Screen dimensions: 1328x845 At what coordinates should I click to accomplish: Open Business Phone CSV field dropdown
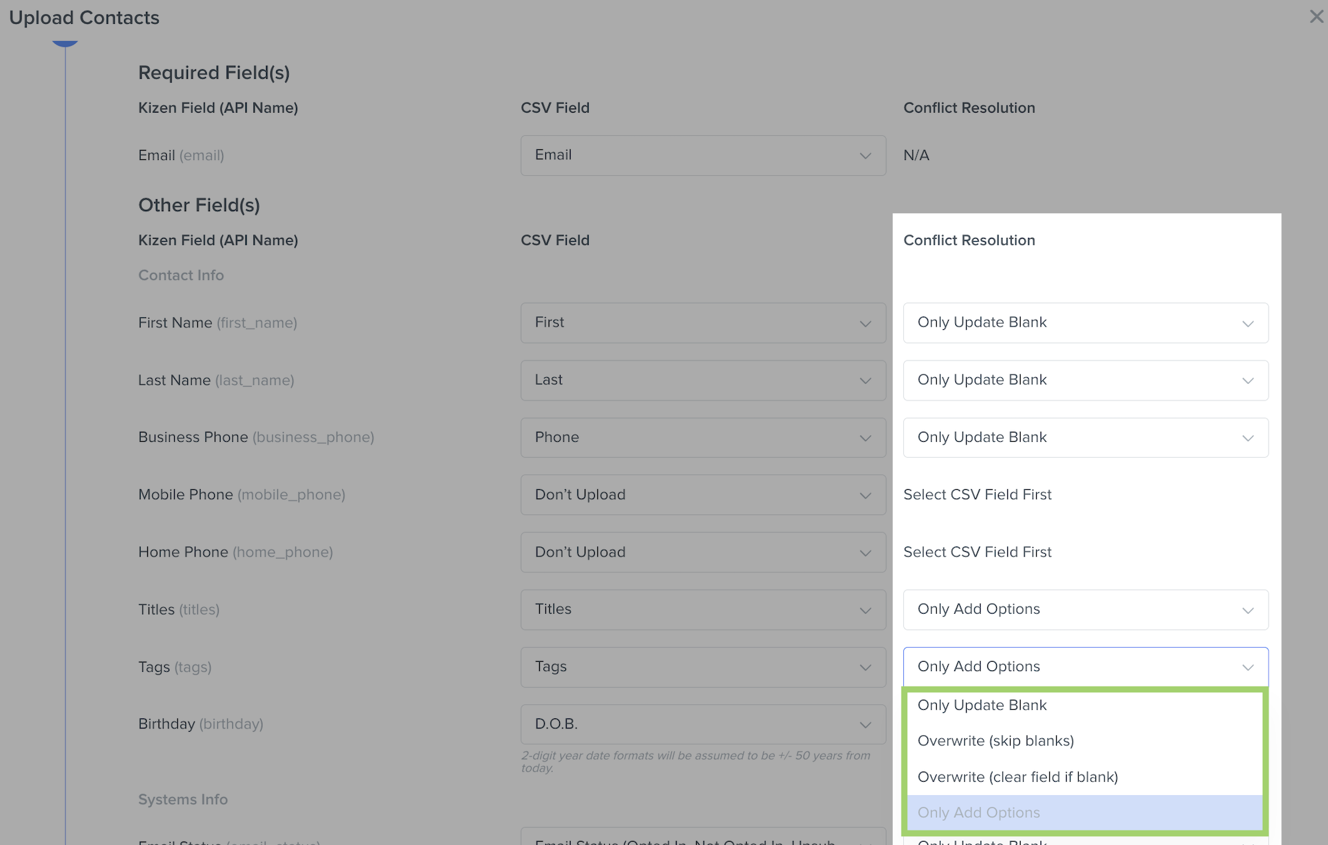[x=703, y=438]
